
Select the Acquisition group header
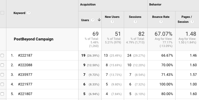pos(88,5)
